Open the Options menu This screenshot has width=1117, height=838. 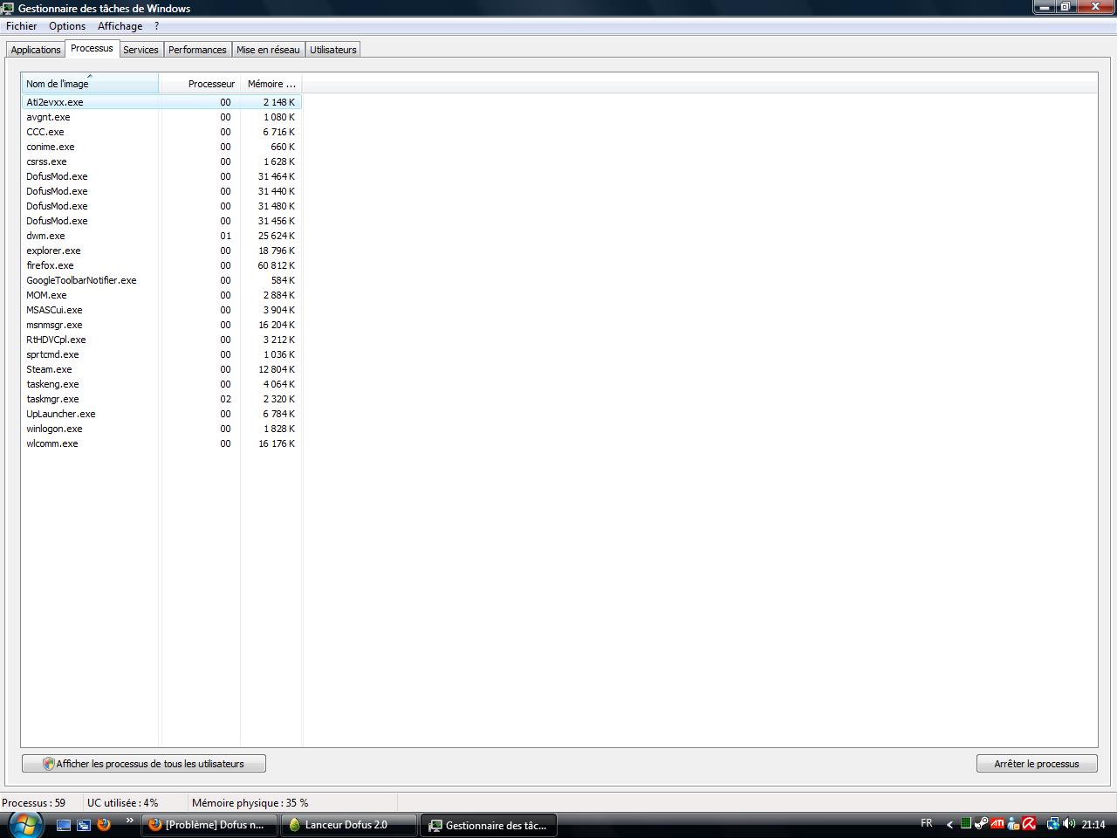click(x=67, y=26)
